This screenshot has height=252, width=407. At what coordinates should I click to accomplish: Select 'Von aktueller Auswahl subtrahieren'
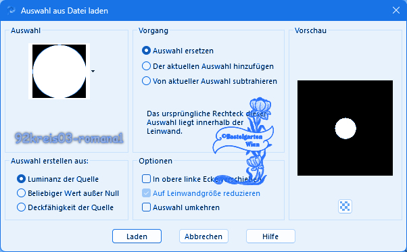[146, 81]
